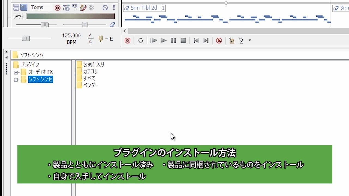Click the record button in the transport bar
The width and height of the screenshot is (349, 196).
pyautogui.click(x=127, y=41)
